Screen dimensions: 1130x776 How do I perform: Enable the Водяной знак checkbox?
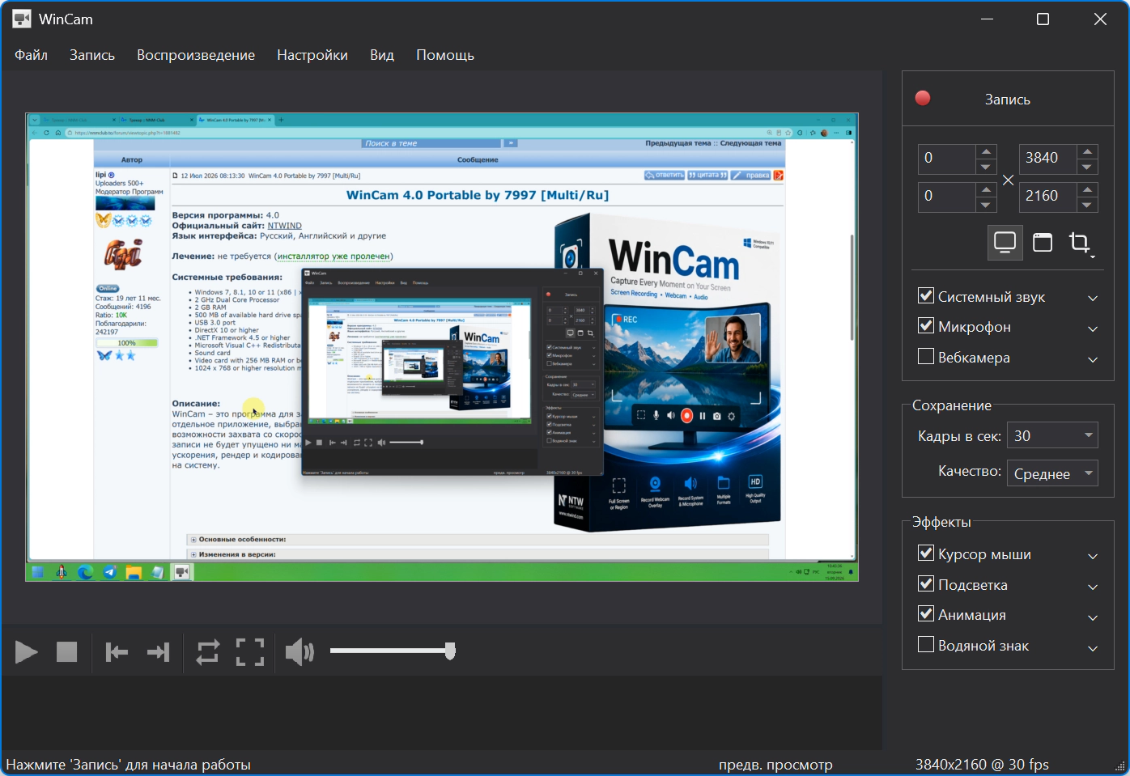tap(926, 645)
